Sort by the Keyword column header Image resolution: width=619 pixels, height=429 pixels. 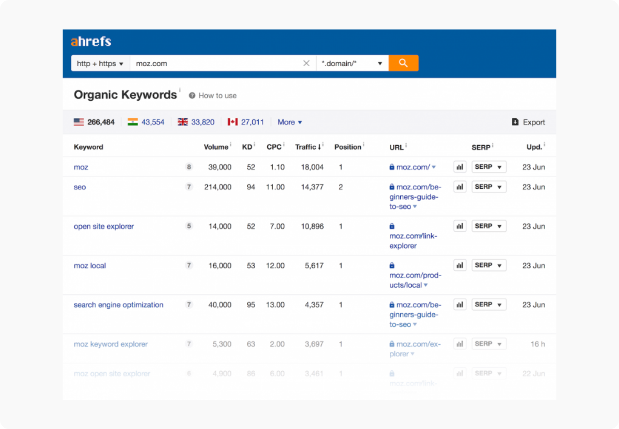pyautogui.click(x=88, y=147)
